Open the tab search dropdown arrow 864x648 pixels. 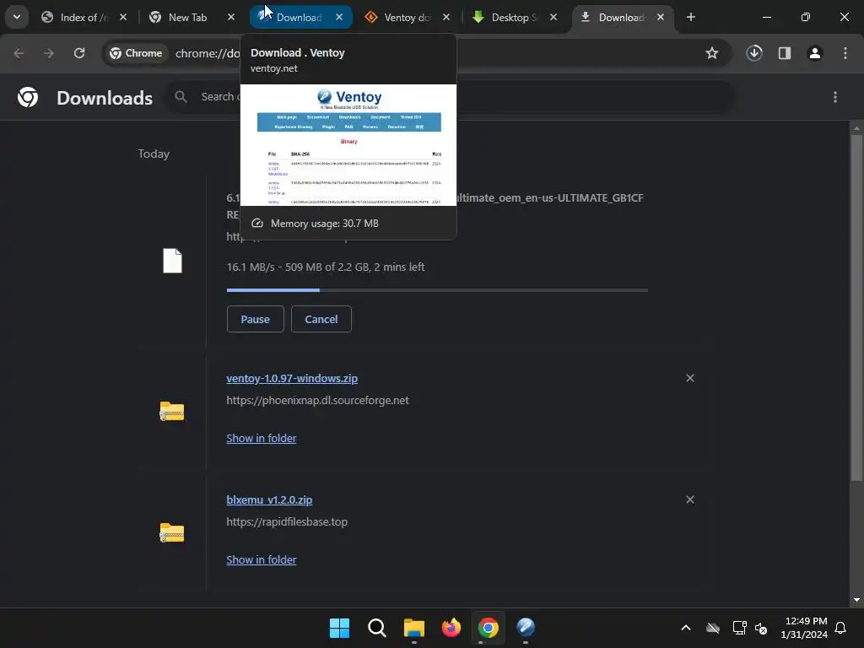coord(17,17)
